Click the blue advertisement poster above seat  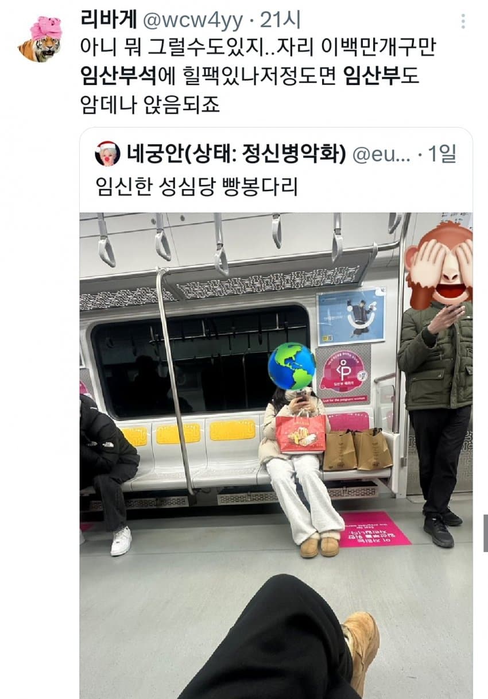[x=351, y=316]
